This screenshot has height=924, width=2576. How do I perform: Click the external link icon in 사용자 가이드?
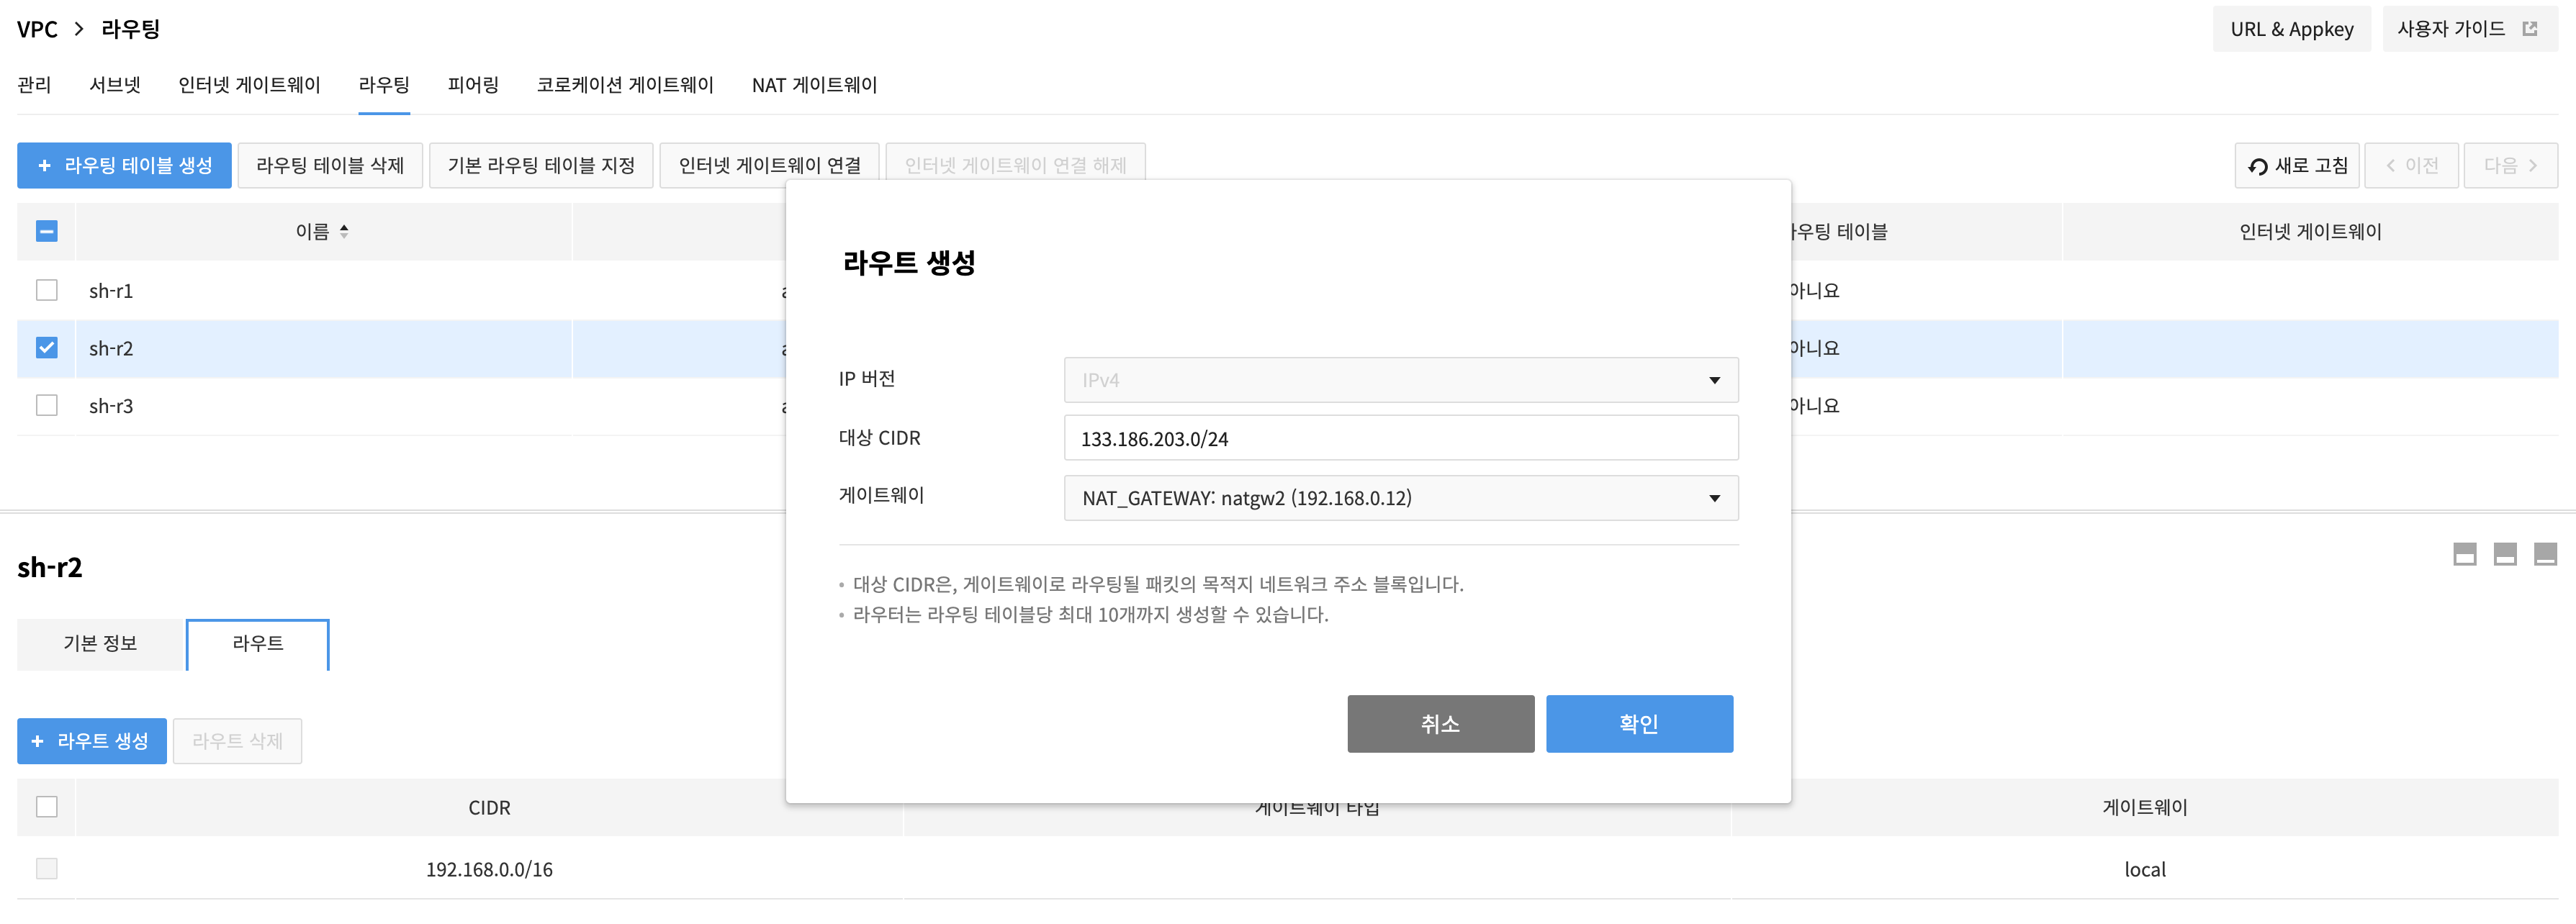coord(2530,29)
